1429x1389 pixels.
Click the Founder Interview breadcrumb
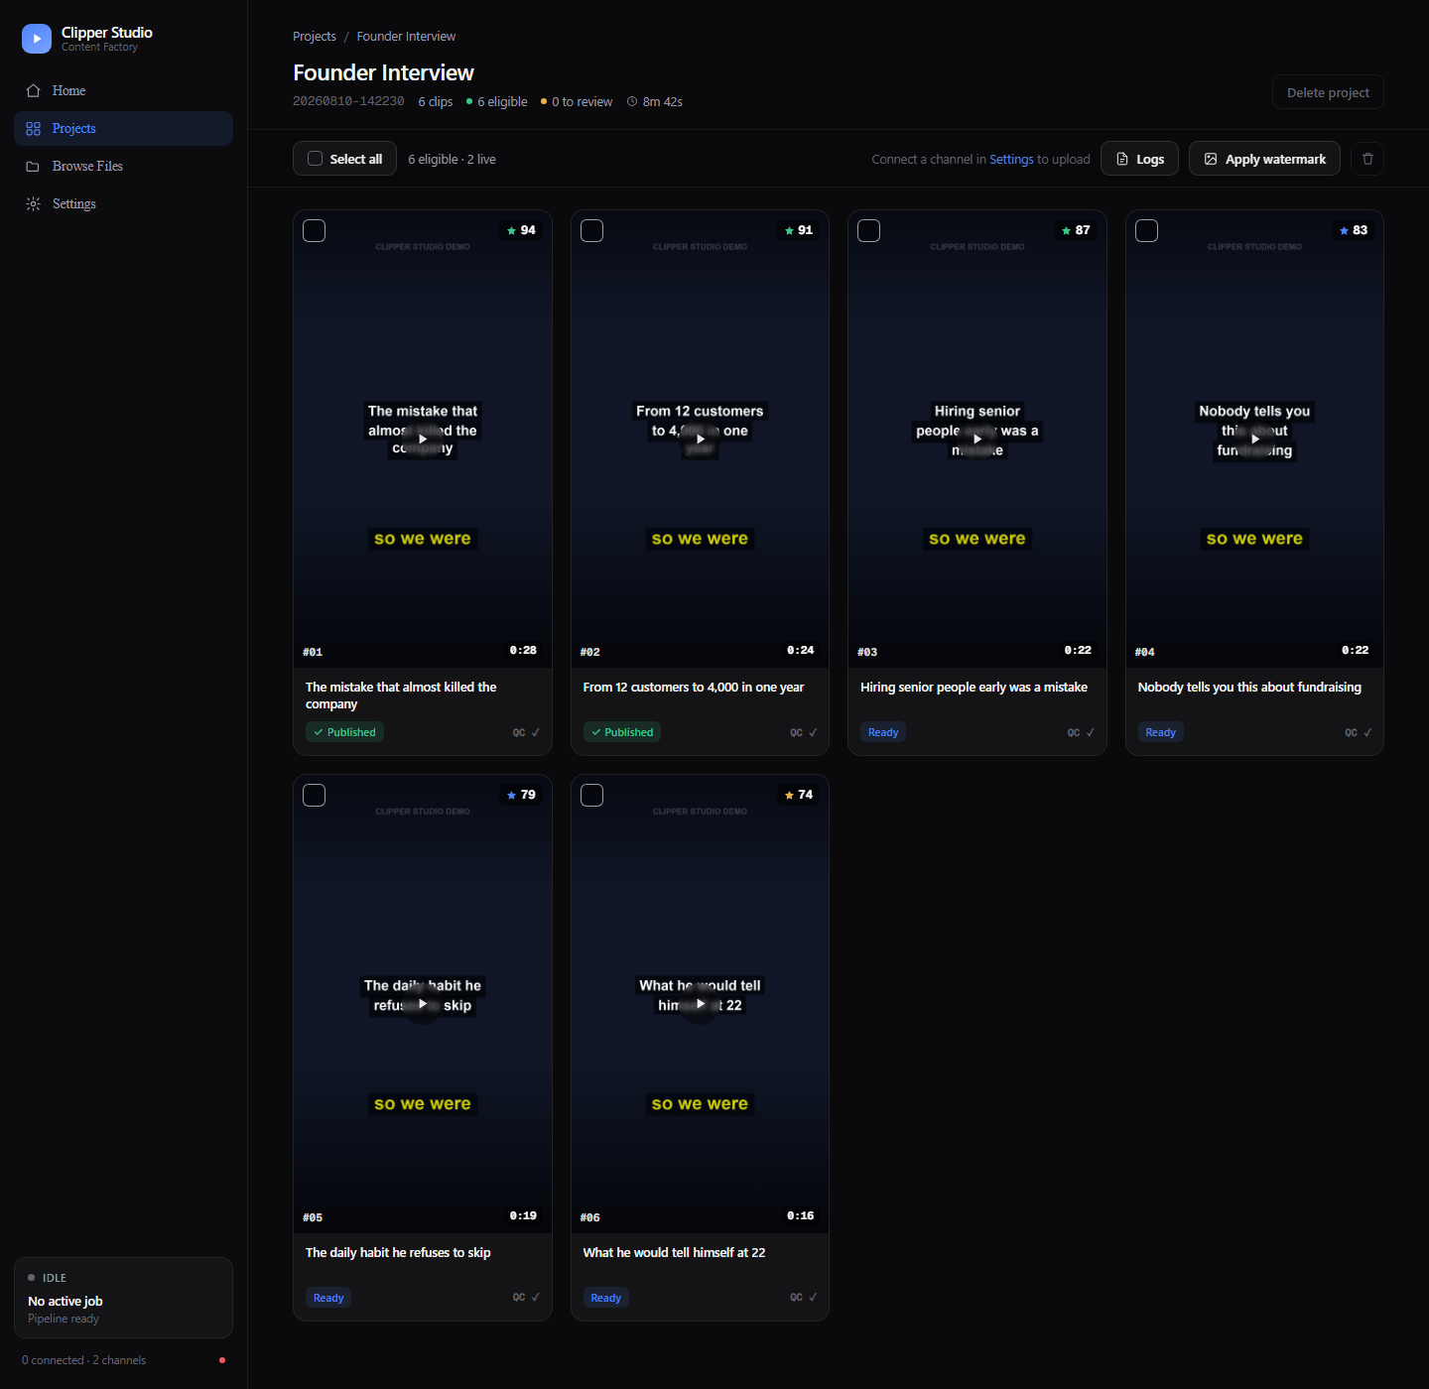click(406, 37)
